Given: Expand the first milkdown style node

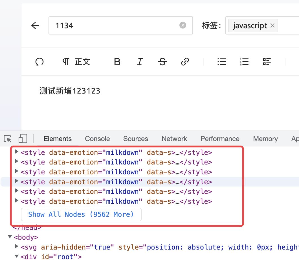Looking at the screenshot, I should click(x=17, y=152).
